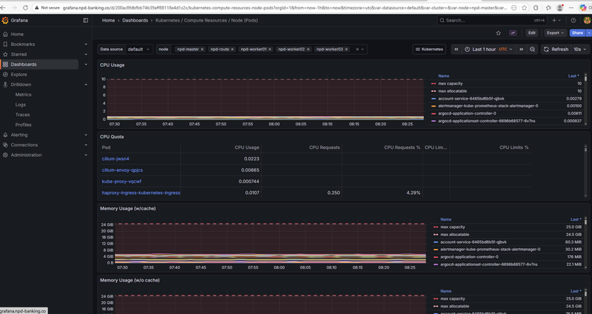Collapse the Drilldown section in sidebar

tap(86, 85)
